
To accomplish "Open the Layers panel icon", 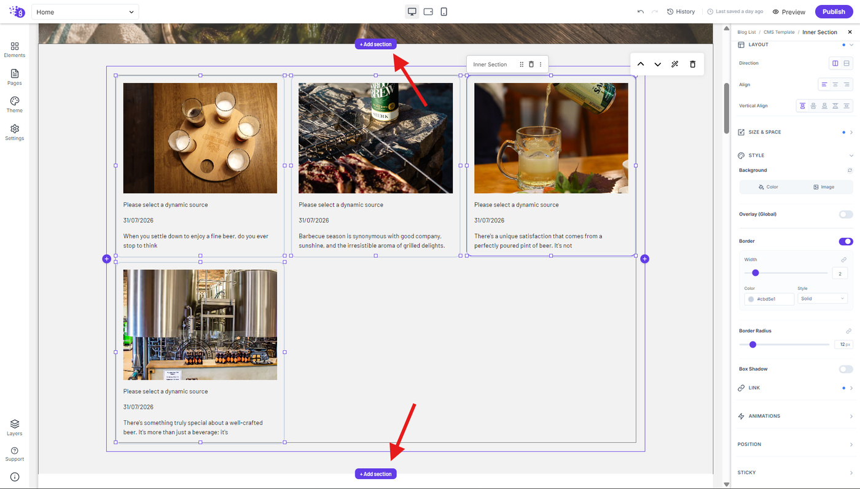I will click(15, 428).
